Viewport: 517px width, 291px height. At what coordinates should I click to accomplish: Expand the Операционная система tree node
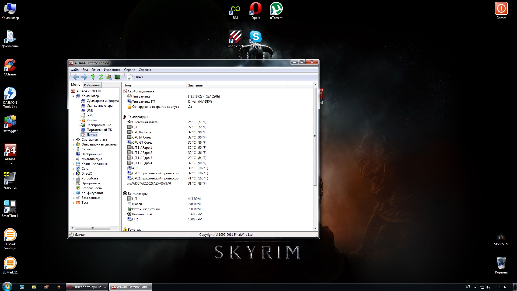click(73, 145)
